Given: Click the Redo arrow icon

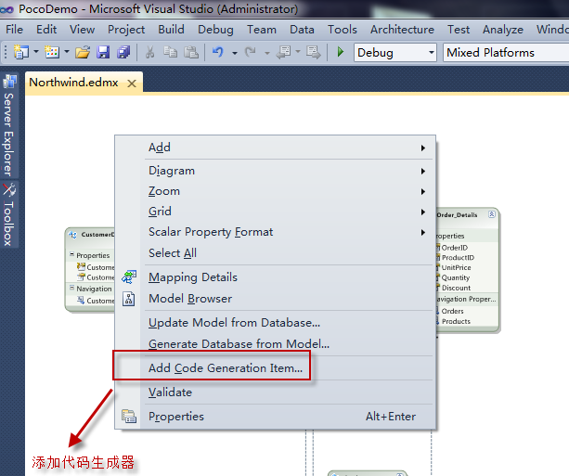Looking at the screenshot, I should pyautogui.click(x=251, y=53).
